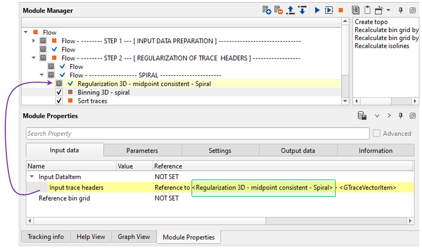This screenshot has height=248, width=422.
Task: Click the add module icon
Action: coord(267,10)
